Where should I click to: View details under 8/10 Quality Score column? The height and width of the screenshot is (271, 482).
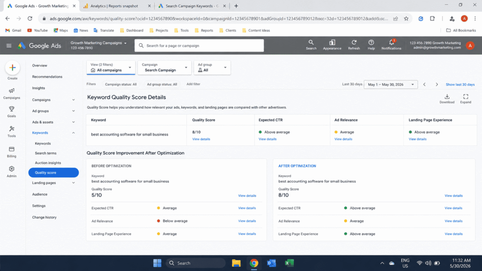coord(201,139)
